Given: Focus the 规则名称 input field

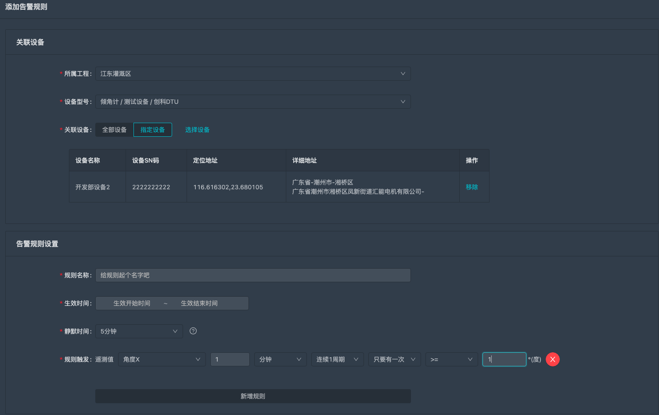Looking at the screenshot, I should point(252,275).
